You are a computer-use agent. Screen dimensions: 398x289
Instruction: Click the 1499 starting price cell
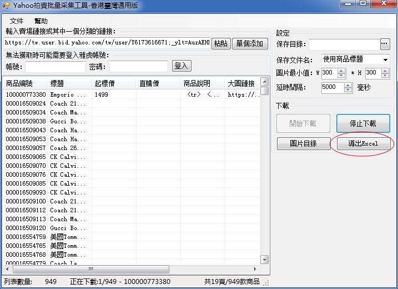tap(114, 94)
